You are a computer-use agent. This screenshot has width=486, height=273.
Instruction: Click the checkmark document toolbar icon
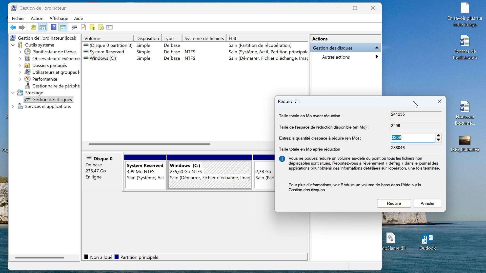tap(83, 27)
